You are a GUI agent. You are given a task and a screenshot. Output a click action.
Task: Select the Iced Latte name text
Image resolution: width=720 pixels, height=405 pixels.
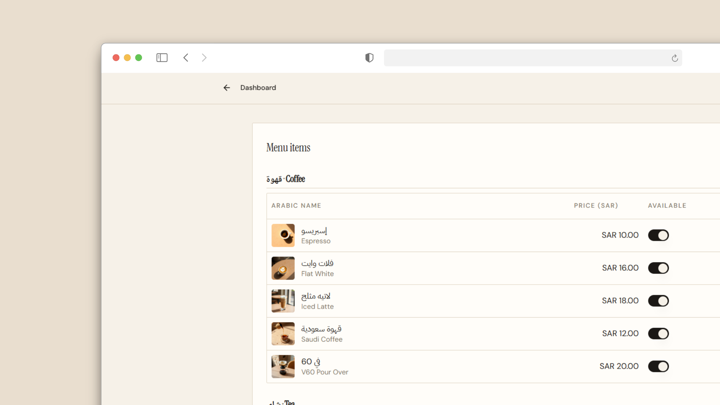[x=317, y=307]
